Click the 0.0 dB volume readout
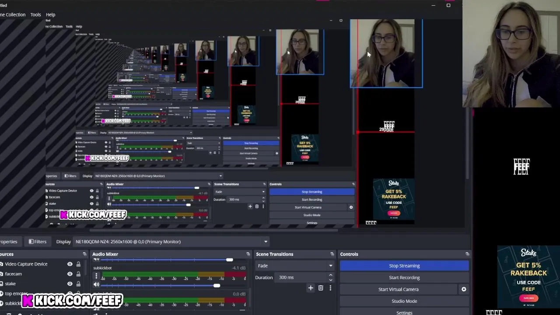Screen dimensions: 560x315 239,294
